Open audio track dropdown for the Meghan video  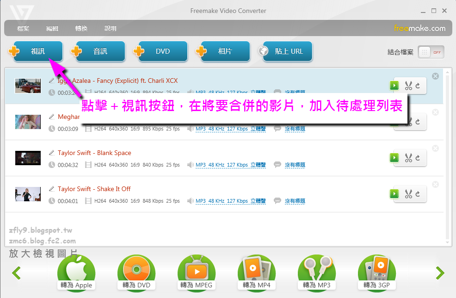click(231, 129)
